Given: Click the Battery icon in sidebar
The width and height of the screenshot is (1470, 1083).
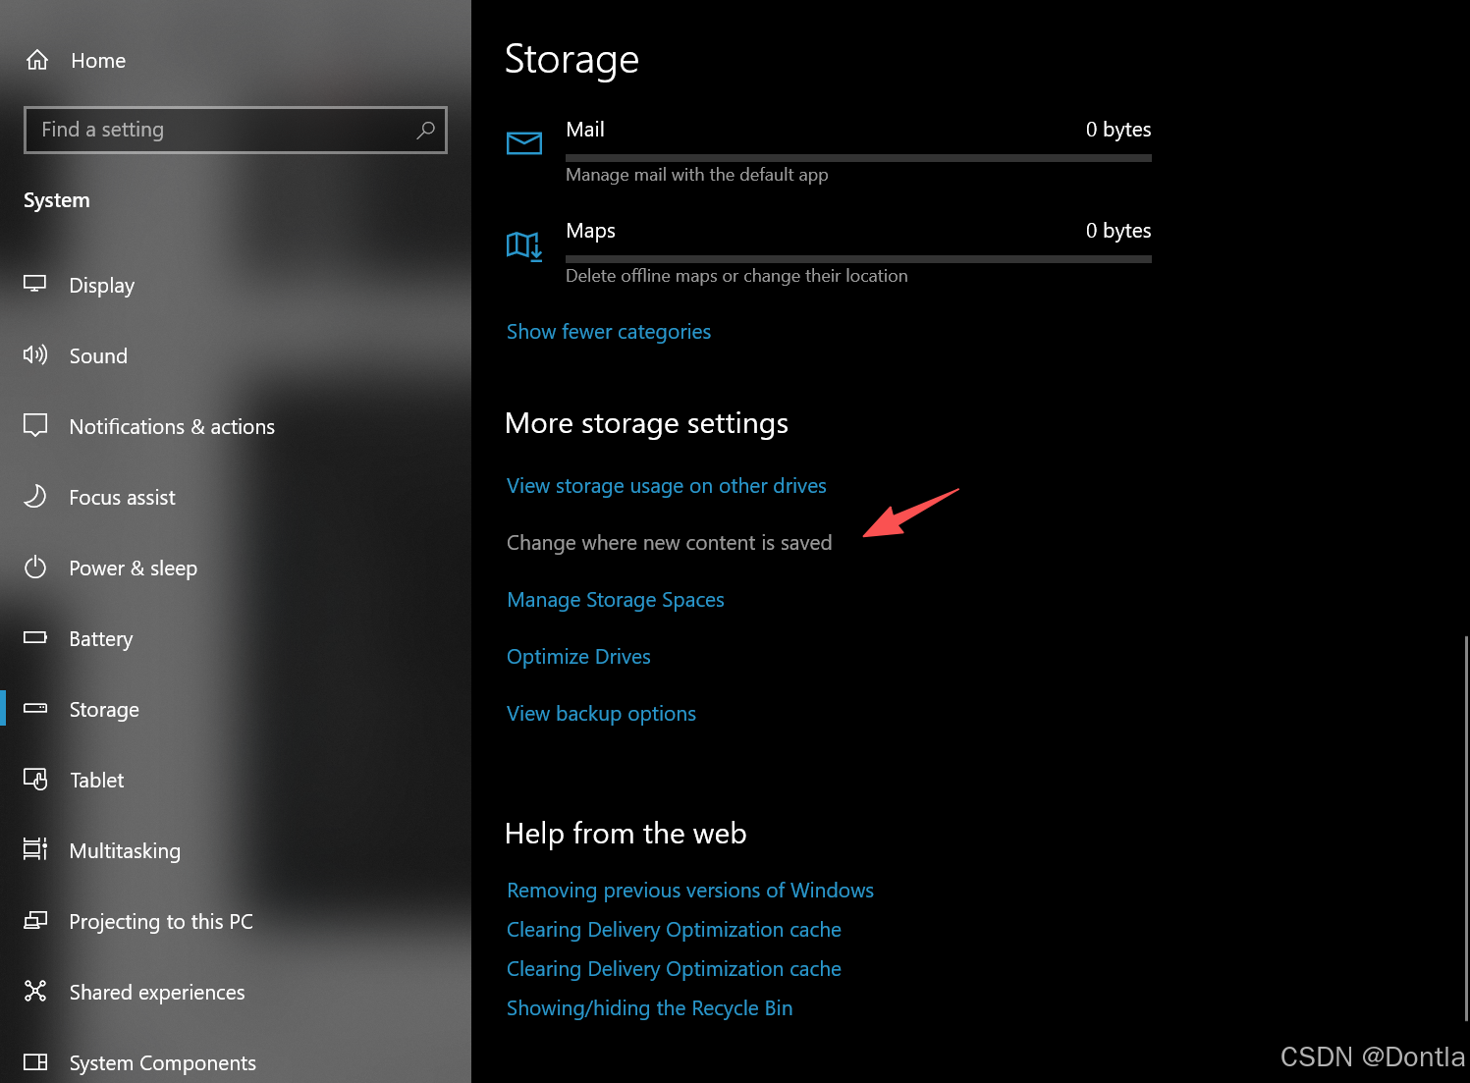Looking at the screenshot, I should [35, 637].
